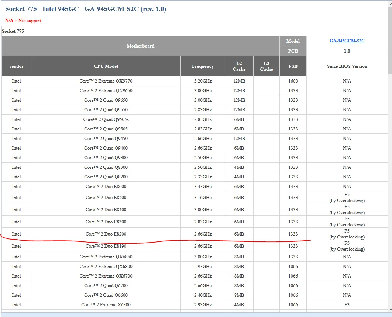Open the GA-945GCM-S2C model link
Viewport: 392px width, 317px height.
(x=347, y=41)
